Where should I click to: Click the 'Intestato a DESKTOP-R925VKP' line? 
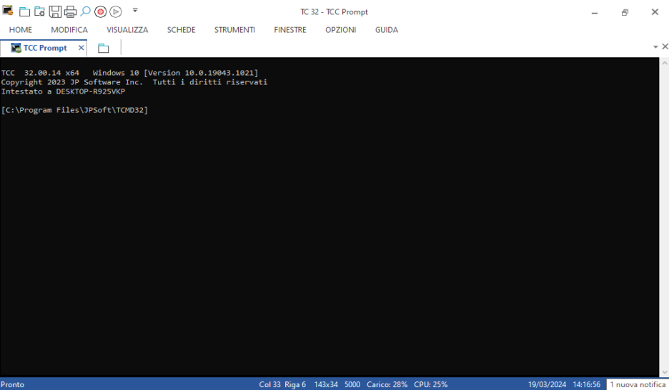coord(63,91)
